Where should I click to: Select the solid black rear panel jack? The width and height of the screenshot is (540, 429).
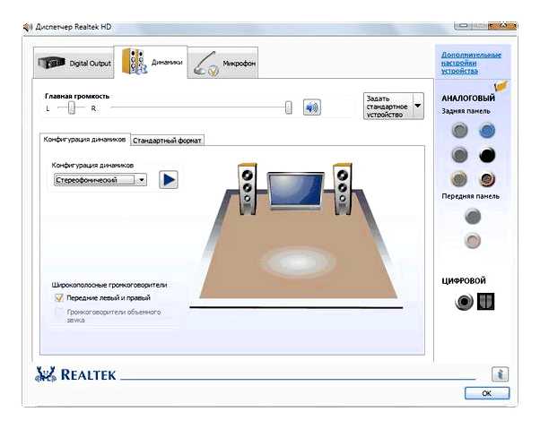[487, 154]
